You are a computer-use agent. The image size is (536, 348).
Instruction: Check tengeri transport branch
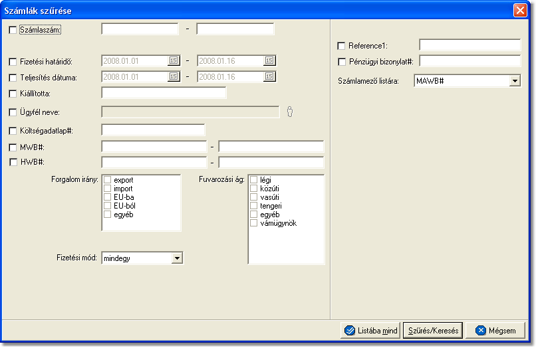[253, 206]
